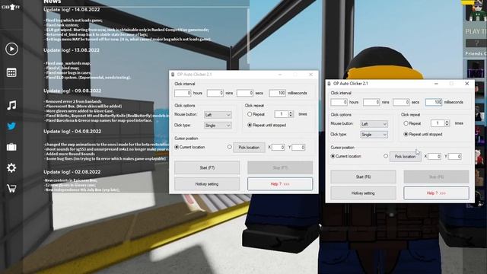Select Repeat until stopped in the F6 Auto Clicker window
This screenshot has height=274, width=487.
coord(406,134)
